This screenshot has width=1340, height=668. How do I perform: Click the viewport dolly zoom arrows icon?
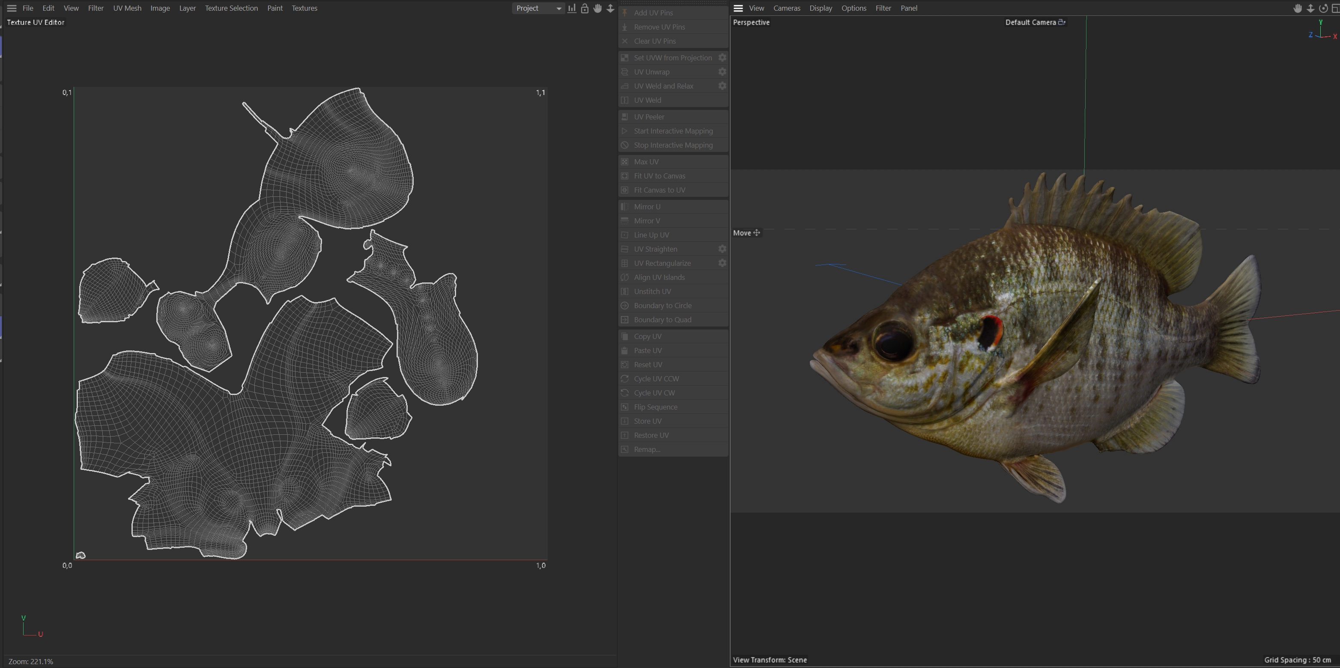click(x=1310, y=8)
